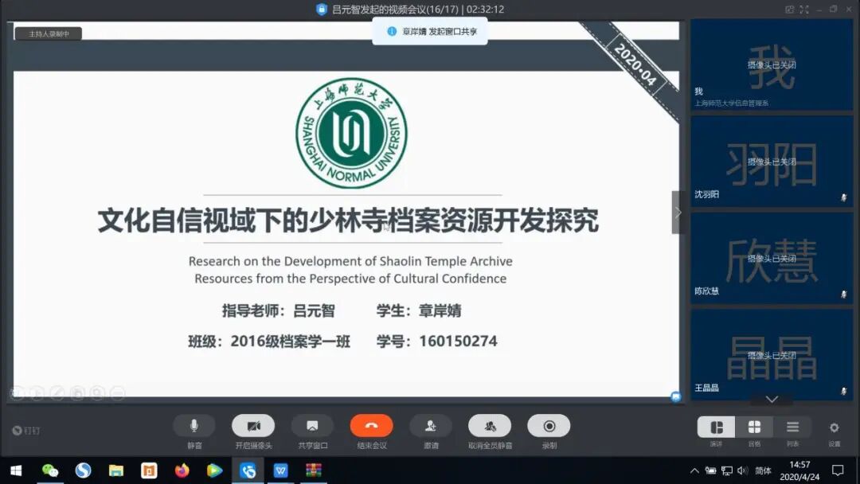Click the 钉钉 logo at bottom left
This screenshot has width=860, height=484.
click(x=25, y=431)
